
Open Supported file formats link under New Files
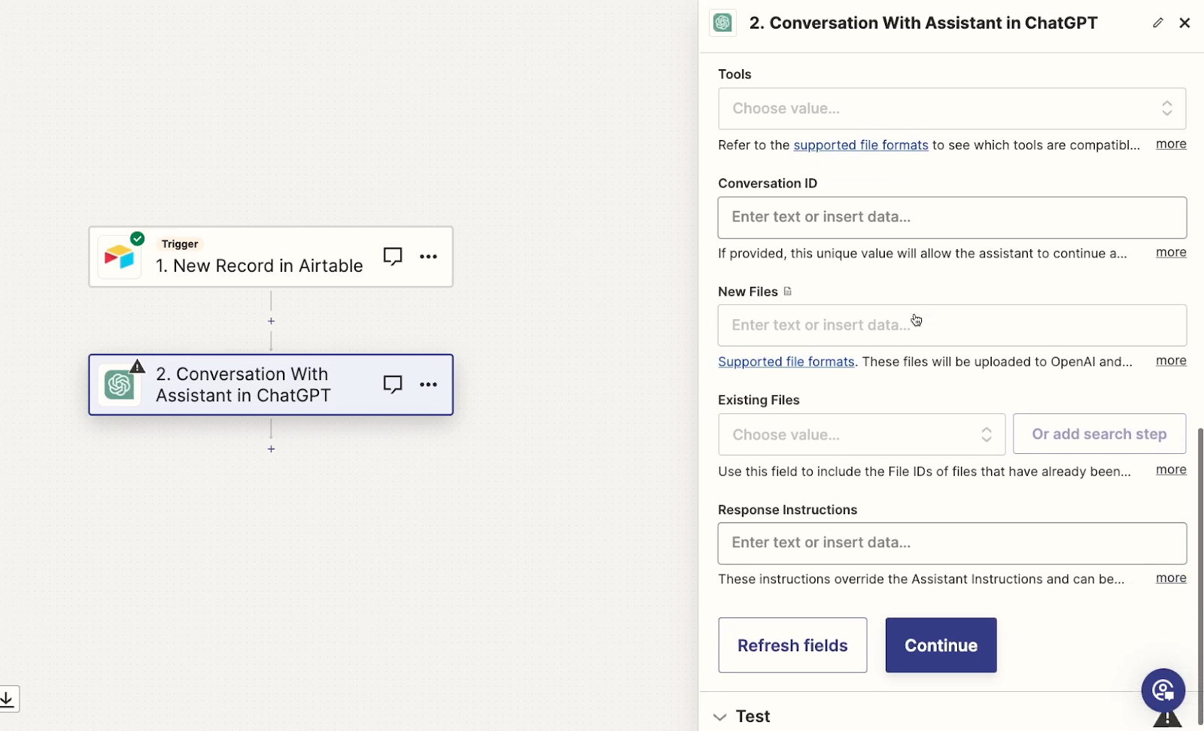[786, 361]
